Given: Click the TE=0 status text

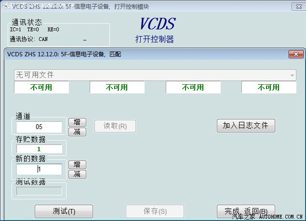Looking at the screenshot, I should (x=33, y=29).
